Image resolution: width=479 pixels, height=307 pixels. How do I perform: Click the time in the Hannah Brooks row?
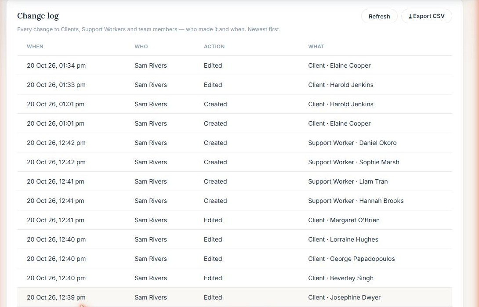pos(56,201)
